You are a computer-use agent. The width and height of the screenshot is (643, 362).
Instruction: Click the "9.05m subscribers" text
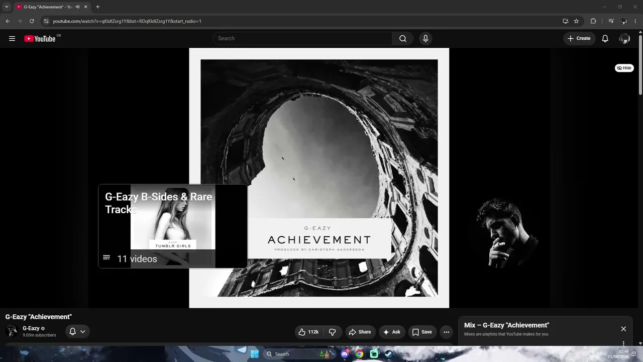pyautogui.click(x=39, y=335)
